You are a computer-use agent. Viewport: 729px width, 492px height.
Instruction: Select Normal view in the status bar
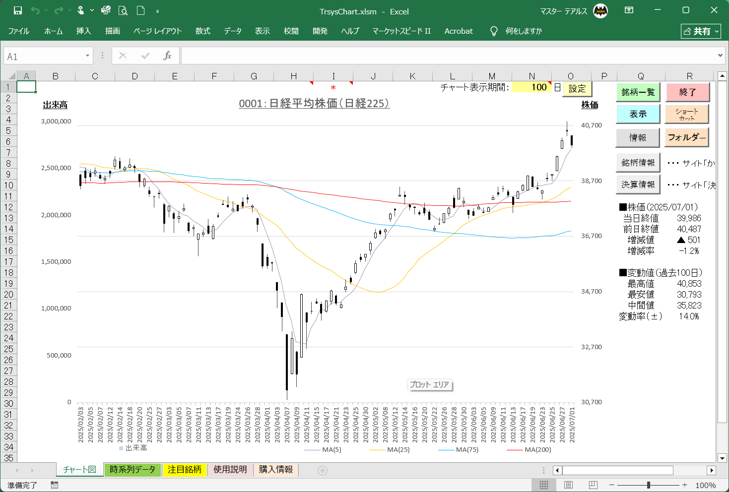click(544, 485)
